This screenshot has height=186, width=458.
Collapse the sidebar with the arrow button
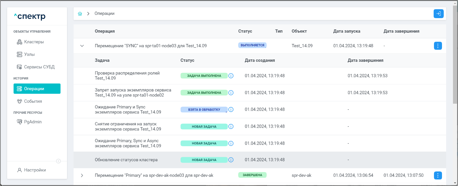tap(58, 161)
